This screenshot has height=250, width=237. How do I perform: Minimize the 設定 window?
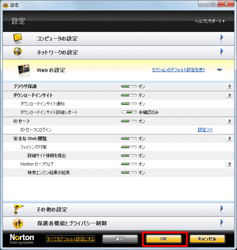click(203, 4)
